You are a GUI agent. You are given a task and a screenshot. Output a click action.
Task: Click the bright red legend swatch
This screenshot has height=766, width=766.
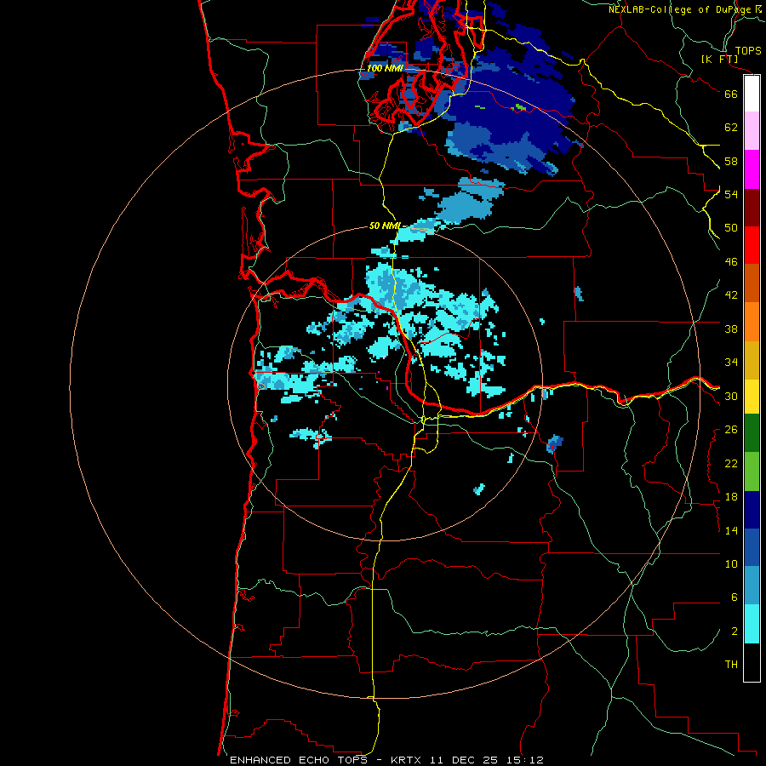pos(752,245)
